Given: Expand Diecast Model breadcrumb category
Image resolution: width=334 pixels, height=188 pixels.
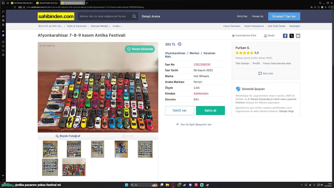Looking at the screenshot, I should (100, 26).
